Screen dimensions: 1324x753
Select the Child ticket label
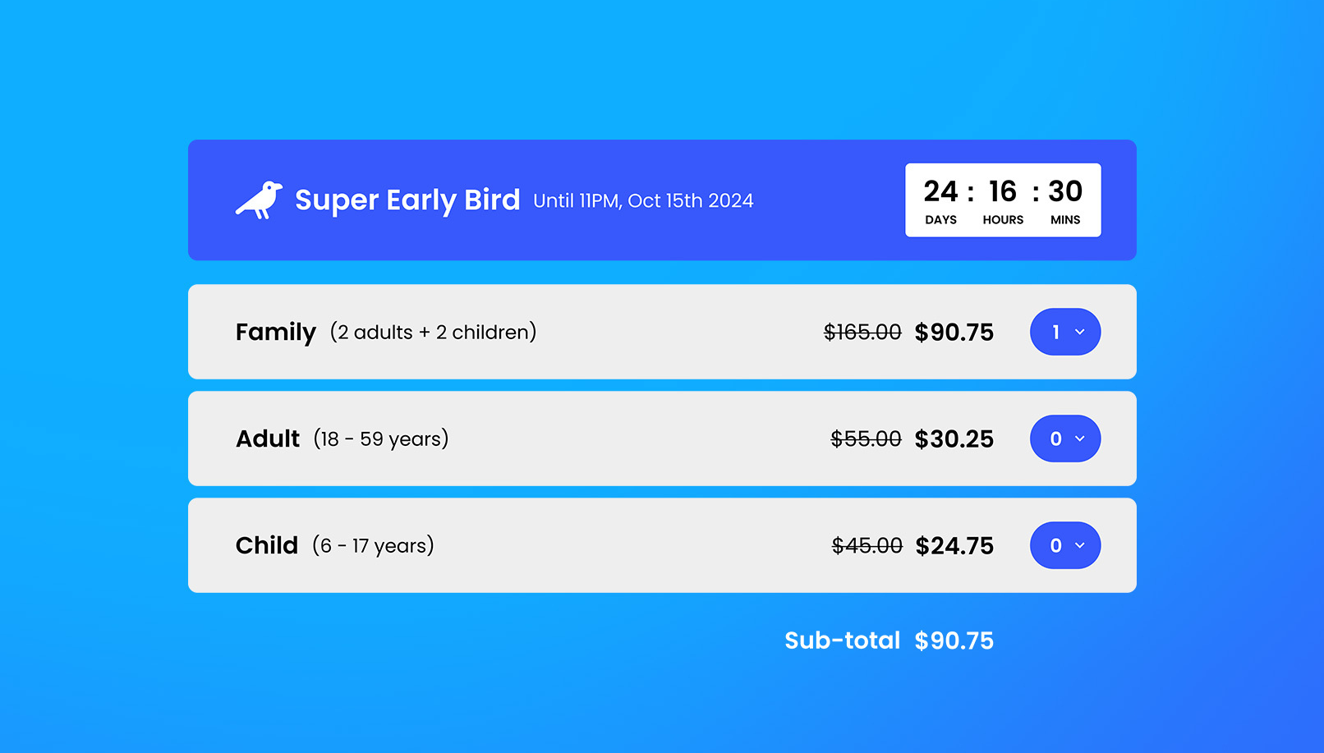[267, 545]
